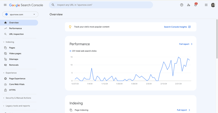
Task: Open the notifications bell icon
Action: point(196,5)
